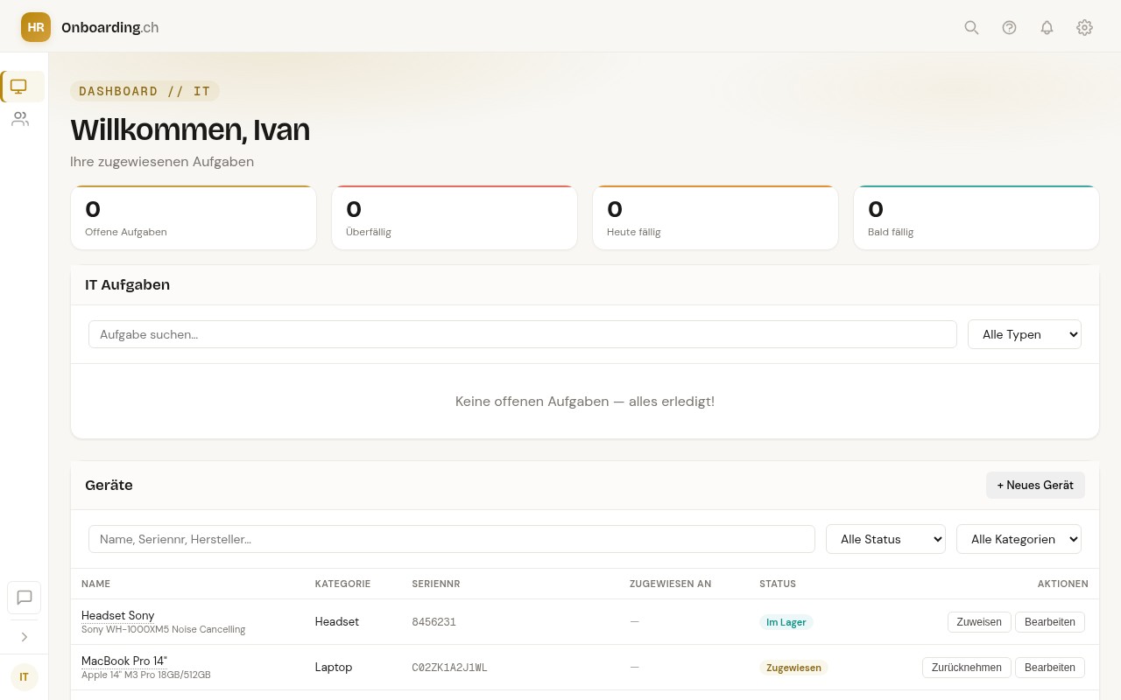This screenshot has width=1121, height=700.
Task: Click the HR logo badge
Action: (36, 27)
